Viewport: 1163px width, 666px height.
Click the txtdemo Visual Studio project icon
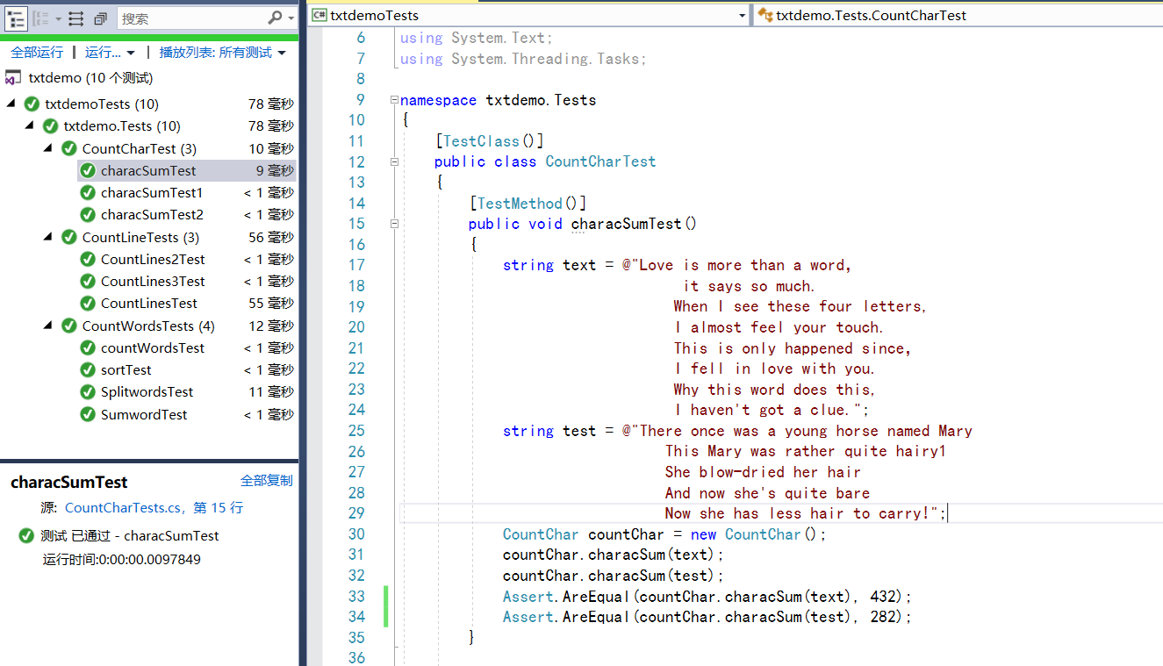point(13,78)
